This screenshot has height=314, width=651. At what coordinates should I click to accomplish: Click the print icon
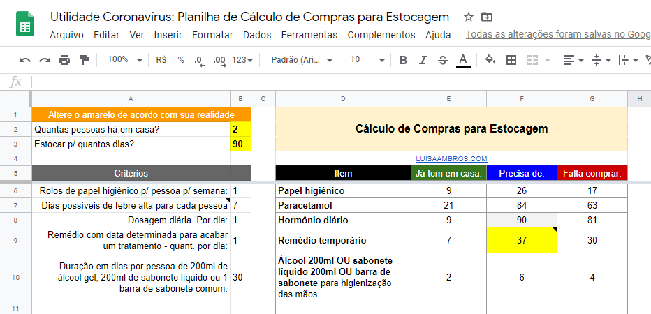(x=64, y=60)
